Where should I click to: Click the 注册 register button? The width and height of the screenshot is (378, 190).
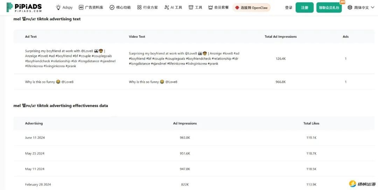[304, 8]
